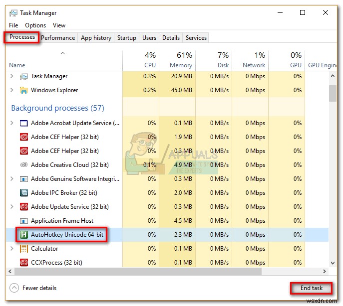Click the Background processes (57) heading
343x306 pixels.
58,108
